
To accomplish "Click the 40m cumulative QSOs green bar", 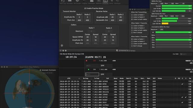I will tap(174, 40).
